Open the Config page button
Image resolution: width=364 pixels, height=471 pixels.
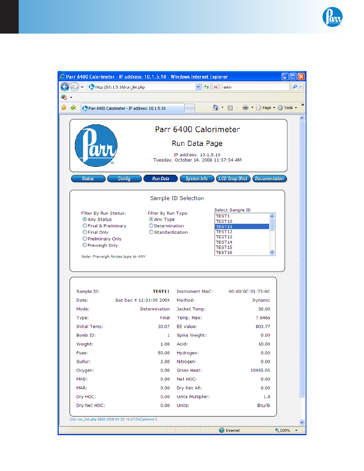[124, 178]
